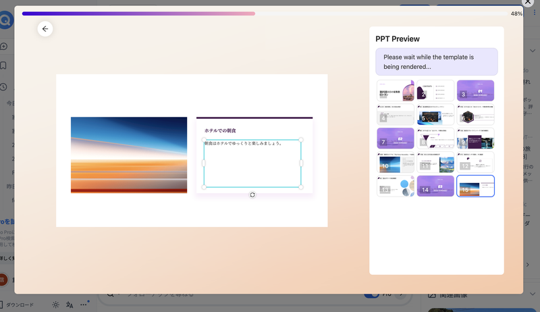Close the PPT preview dialog
The height and width of the screenshot is (312, 540).
pos(528,3)
